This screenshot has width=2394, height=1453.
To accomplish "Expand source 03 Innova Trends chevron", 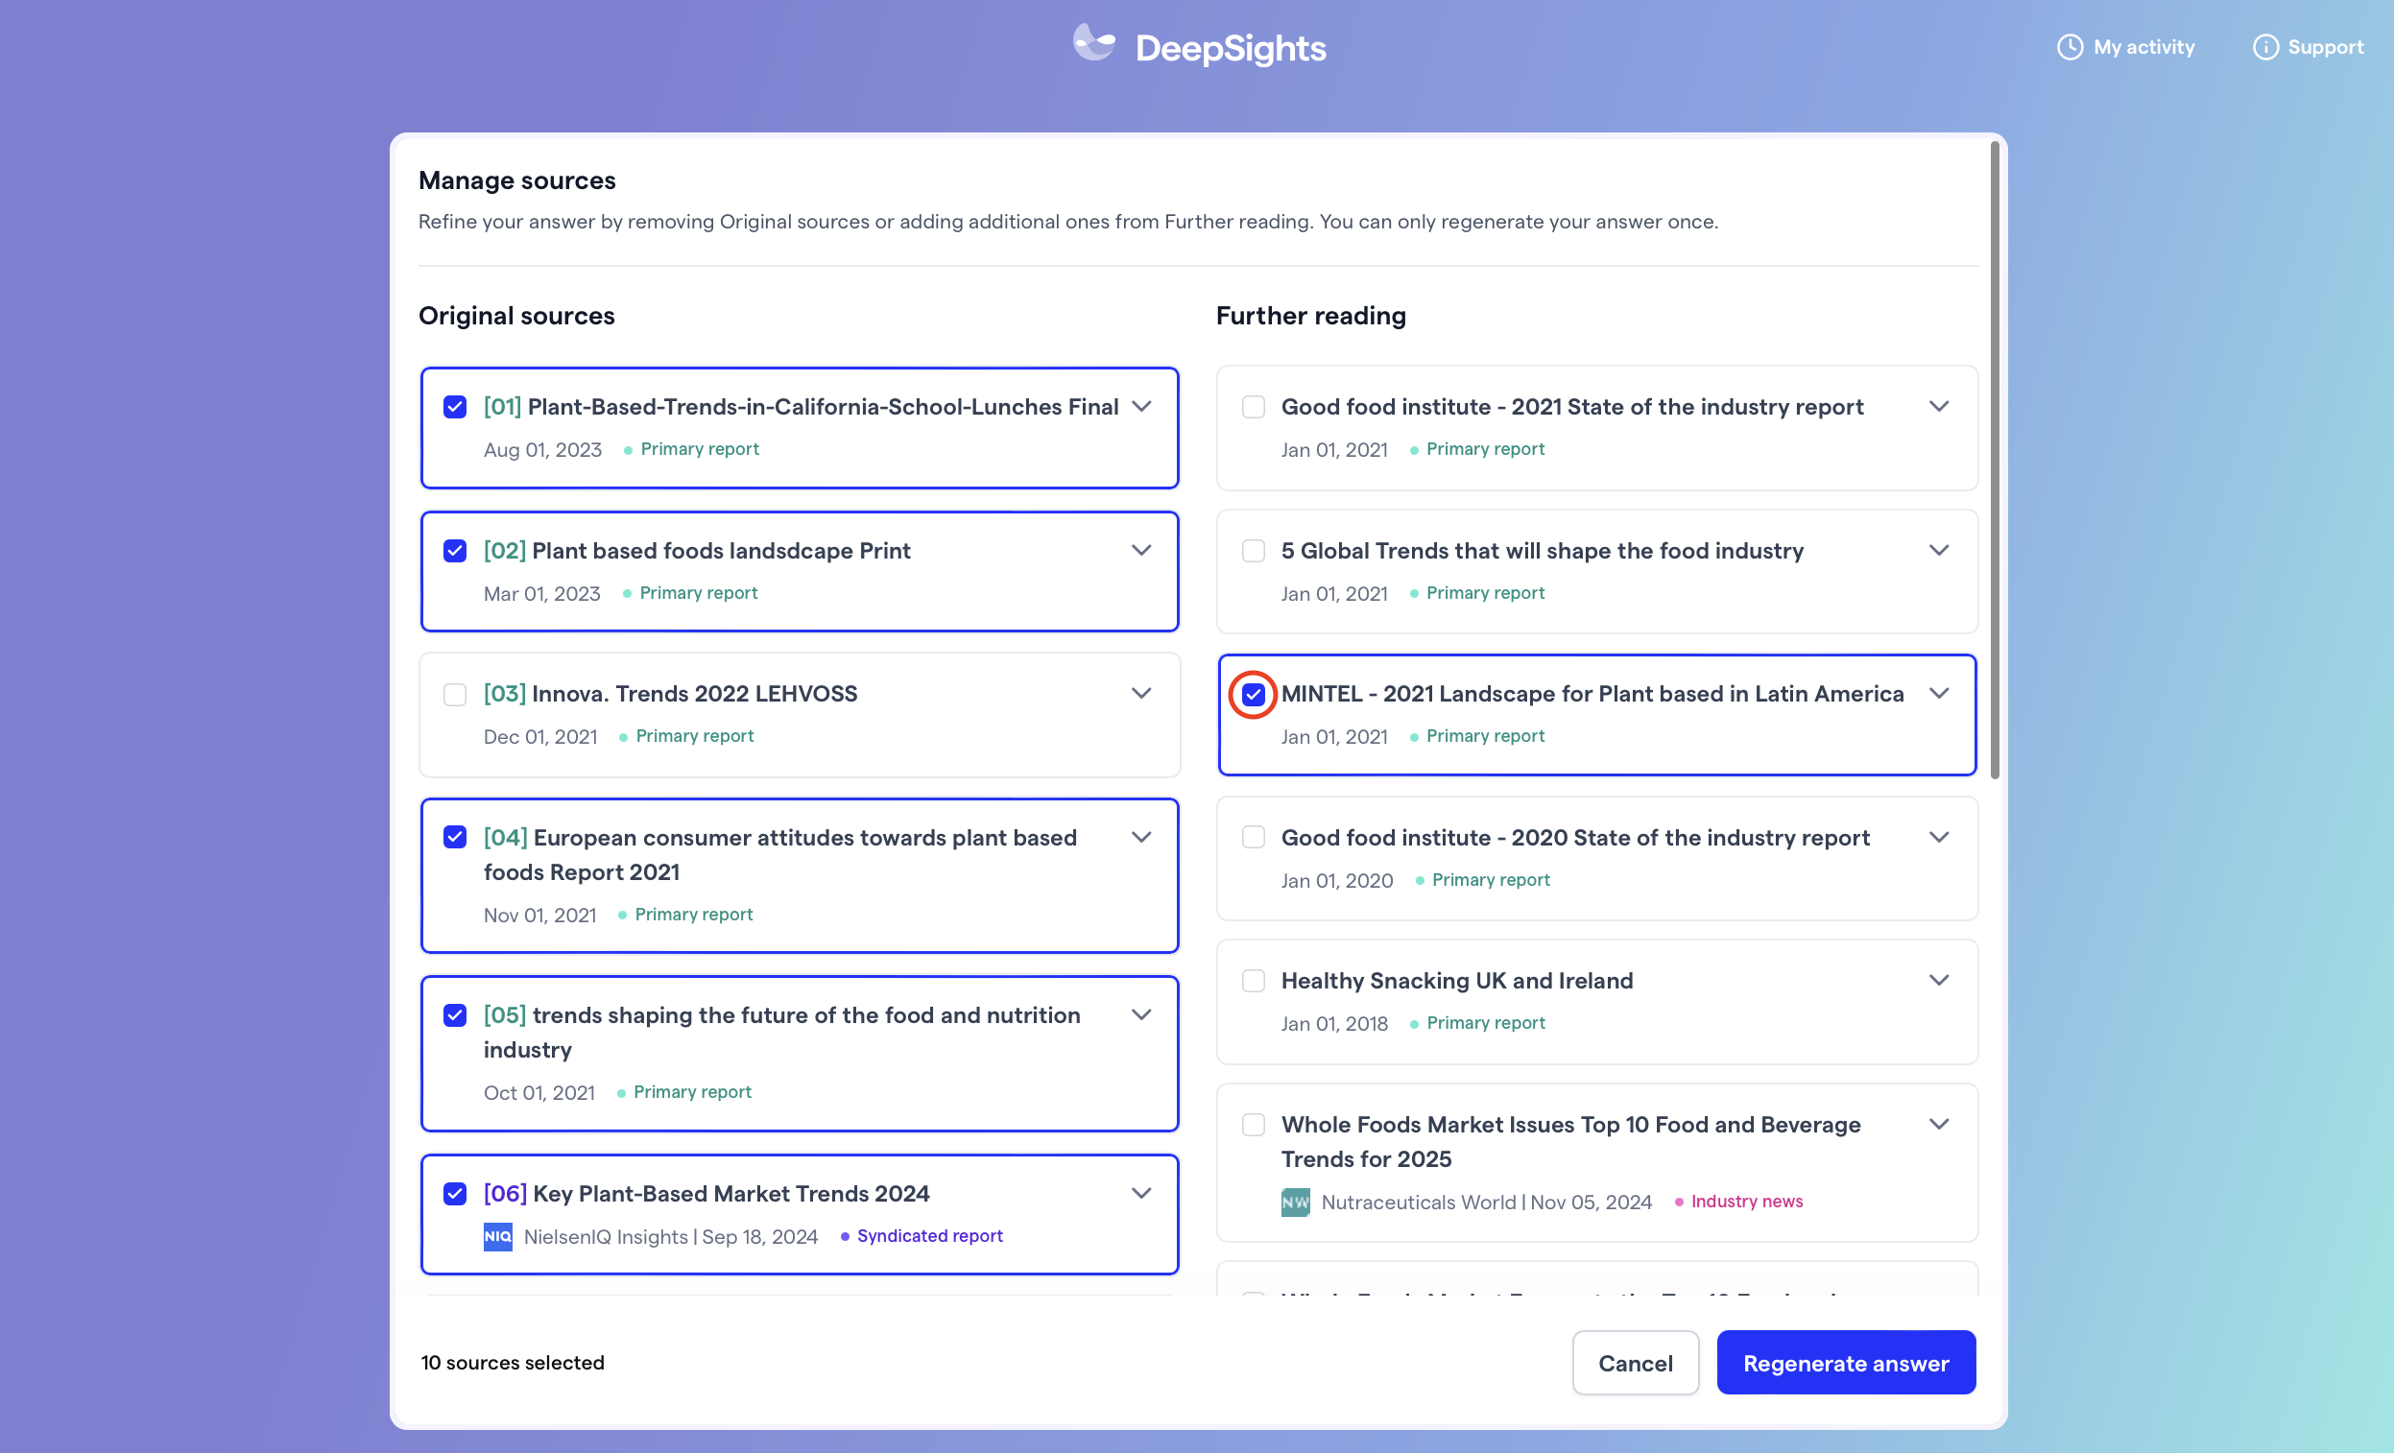I will point(1141,694).
